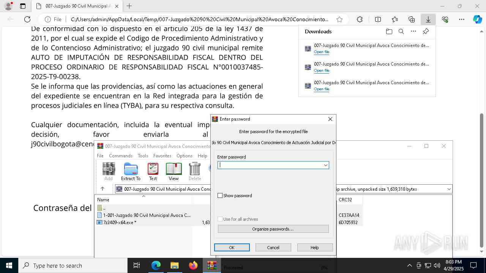Open File Explorer from the taskbar
The image size is (486, 273).
click(x=174, y=265)
